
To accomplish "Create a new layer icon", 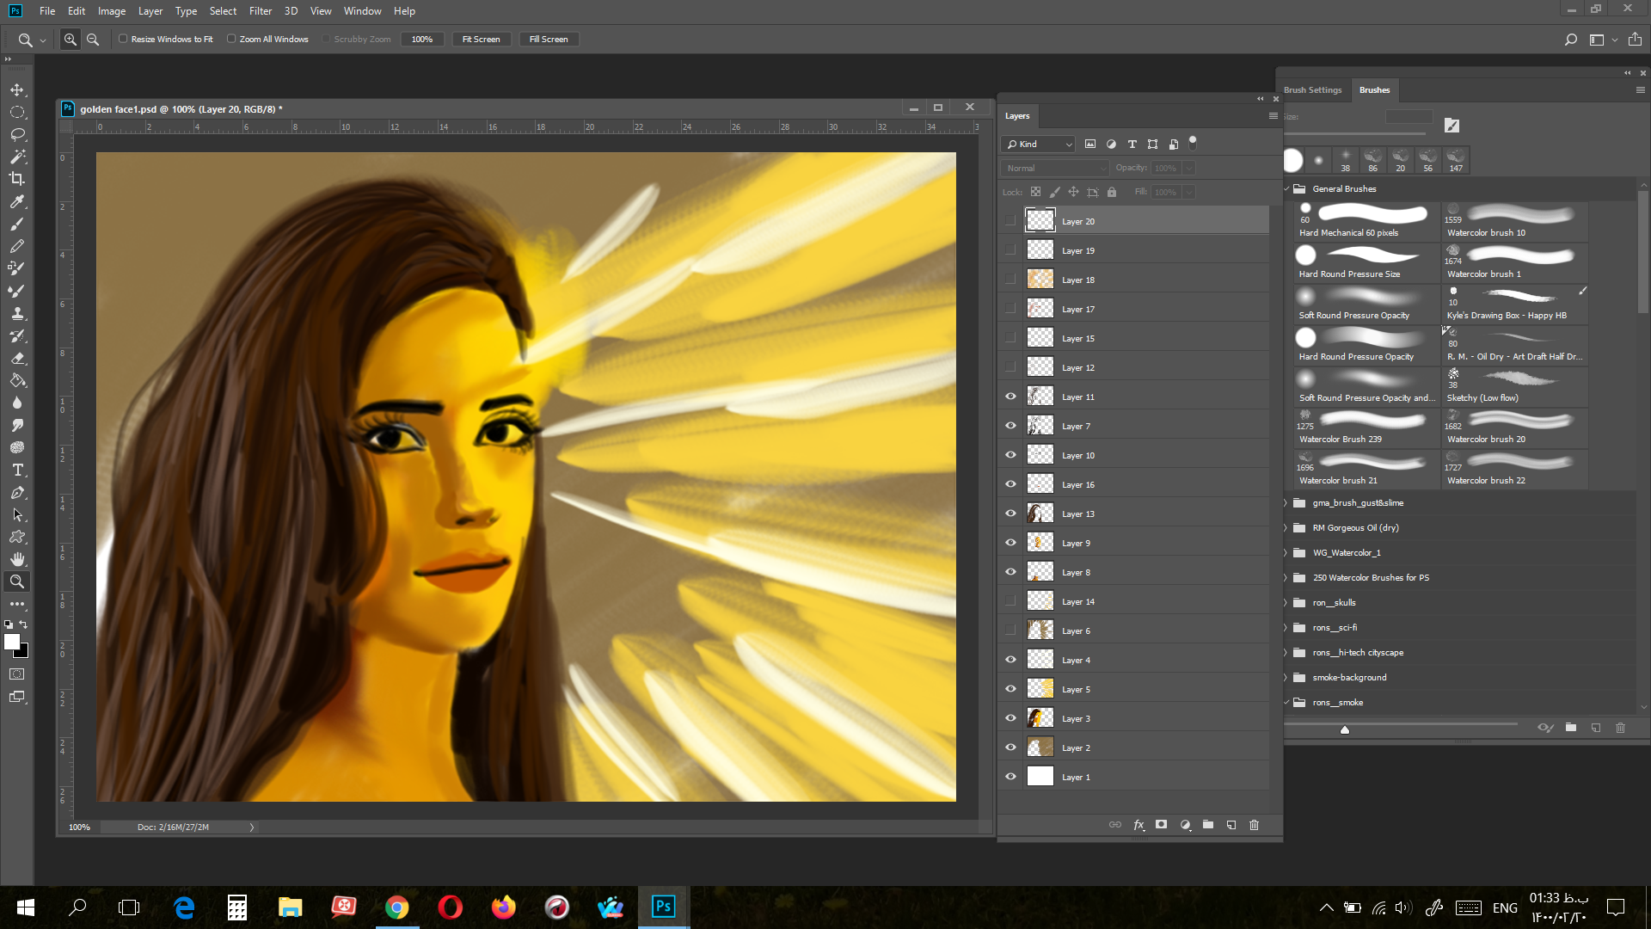I will pos(1231,825).
